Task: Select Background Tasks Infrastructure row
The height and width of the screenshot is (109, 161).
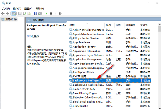Action: click(110, 85)
